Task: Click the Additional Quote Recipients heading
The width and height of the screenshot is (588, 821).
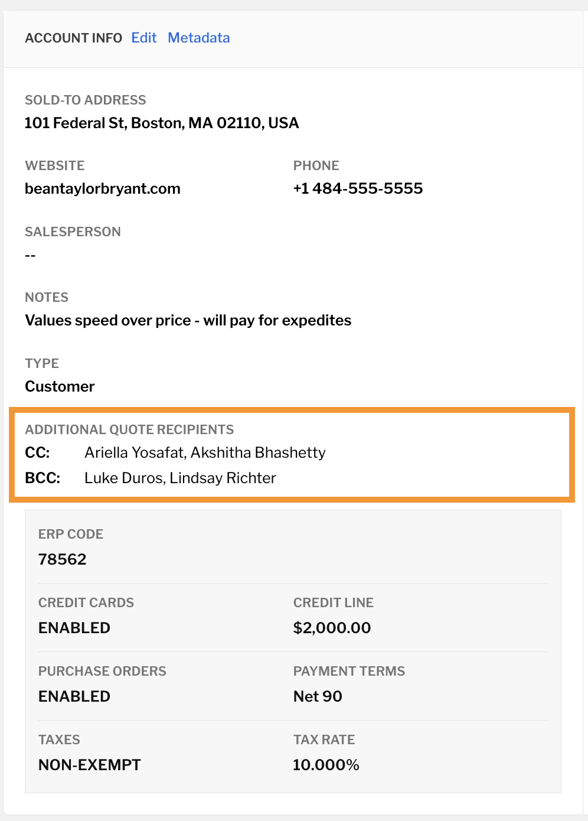Action: coord(129,429)
